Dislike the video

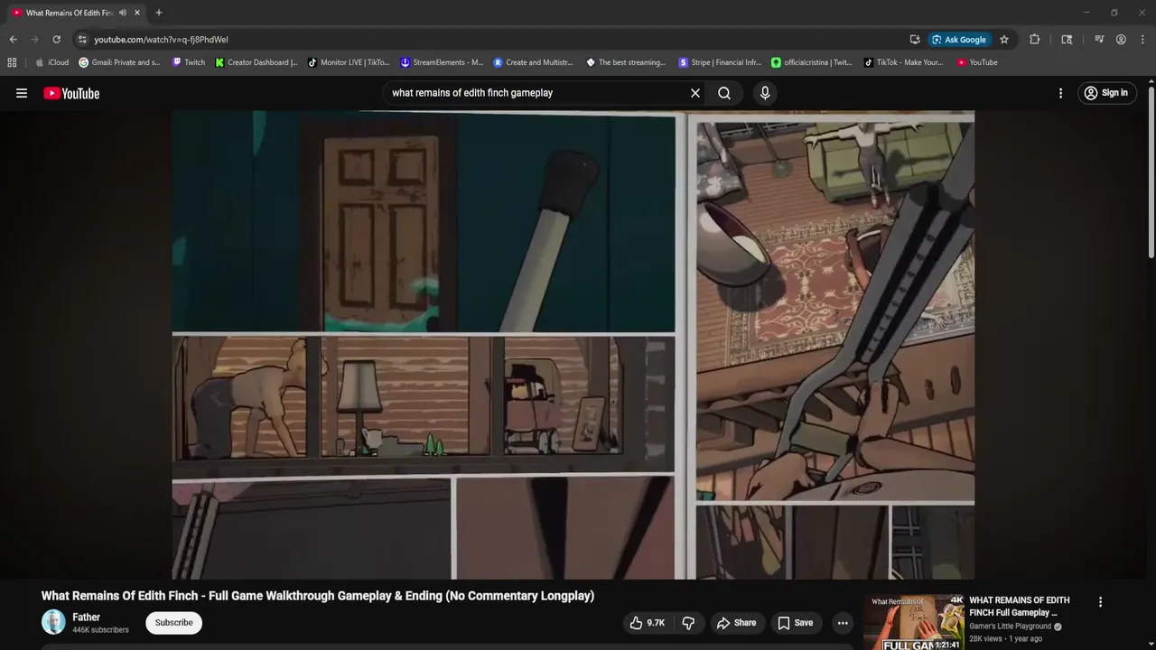pos(688,623)
